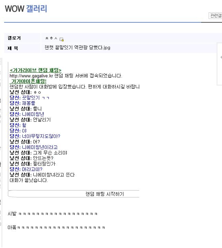The width and height of the screenshot is (222, 248).
Task: Click the 랜덤한 사람이 대화방에 입장했습니다 notice
Action: click(x=75, y=87)
